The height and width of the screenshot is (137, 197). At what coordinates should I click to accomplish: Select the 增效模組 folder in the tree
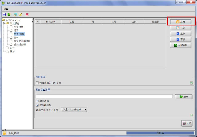tap(14, 23)
